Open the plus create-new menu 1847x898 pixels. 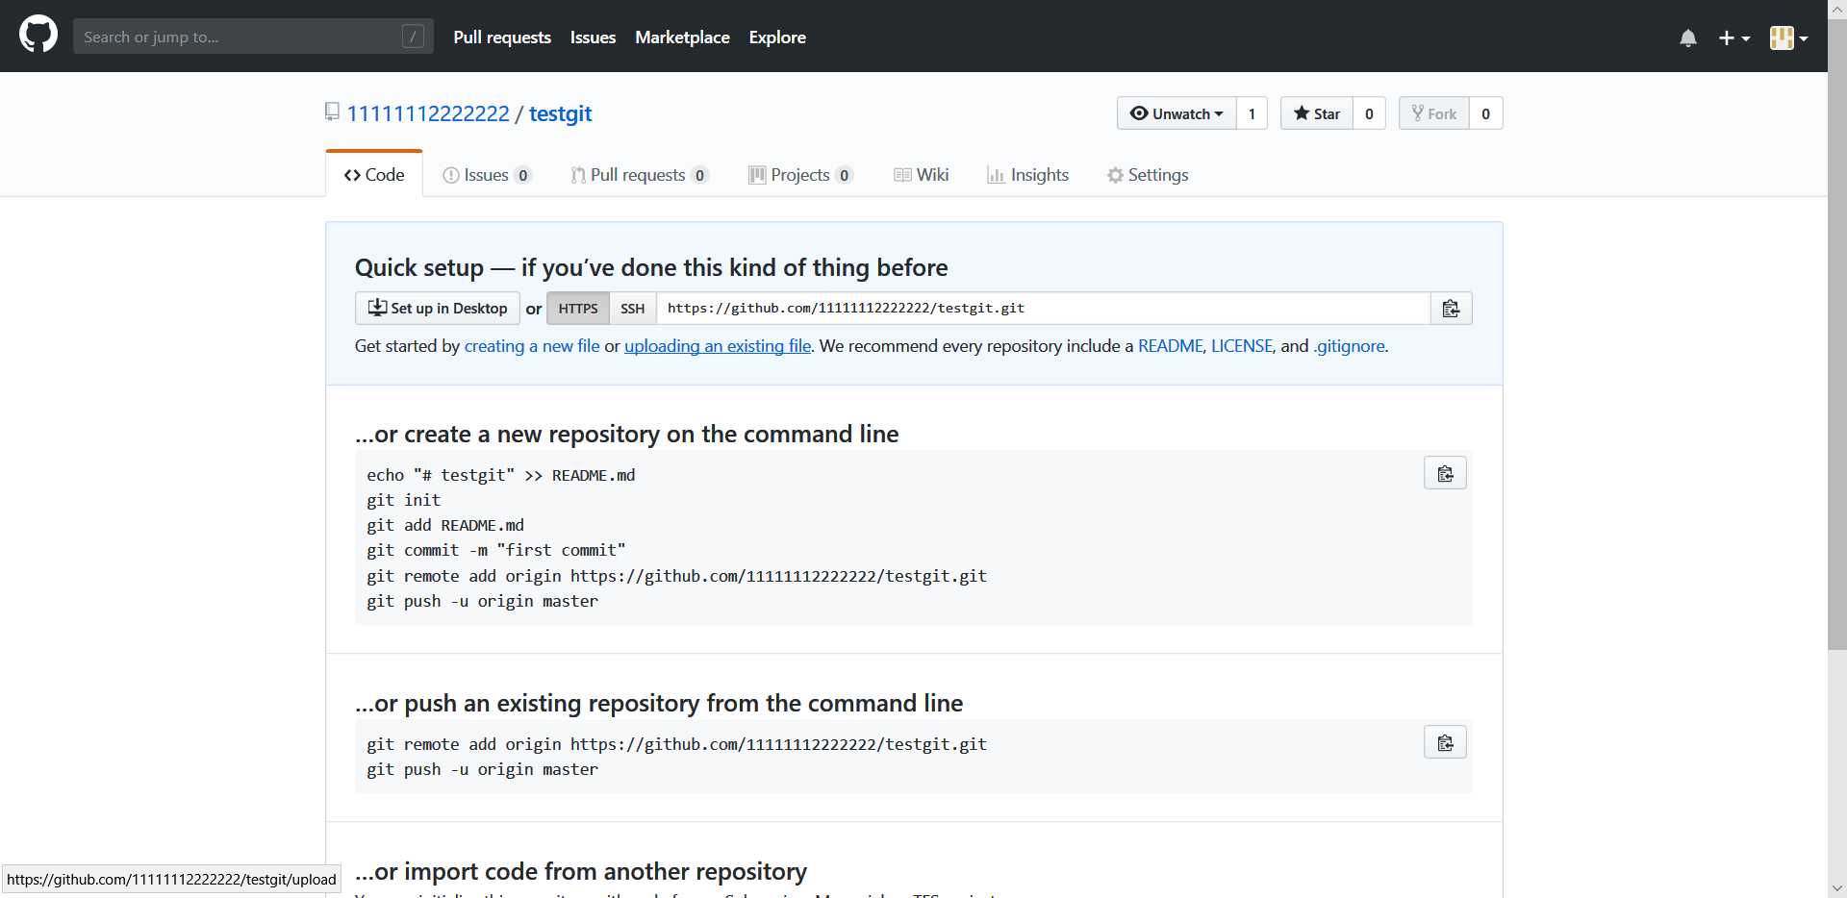click(1734, 37)
